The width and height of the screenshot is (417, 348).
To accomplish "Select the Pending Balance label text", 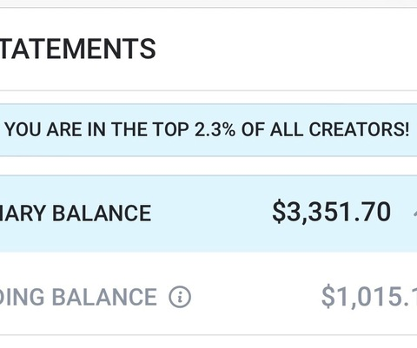I will (x=78, y=297).
